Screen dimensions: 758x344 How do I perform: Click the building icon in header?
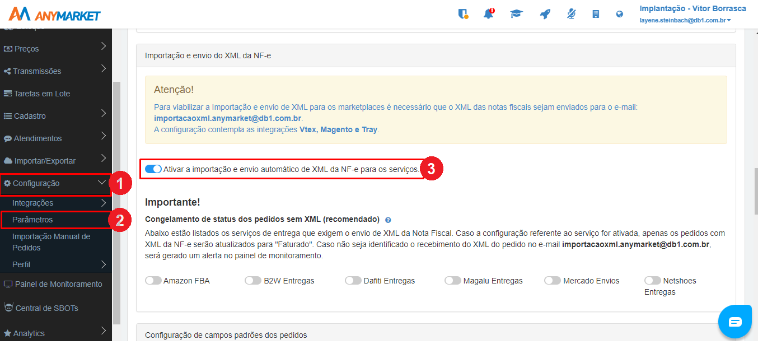(596, 14)
